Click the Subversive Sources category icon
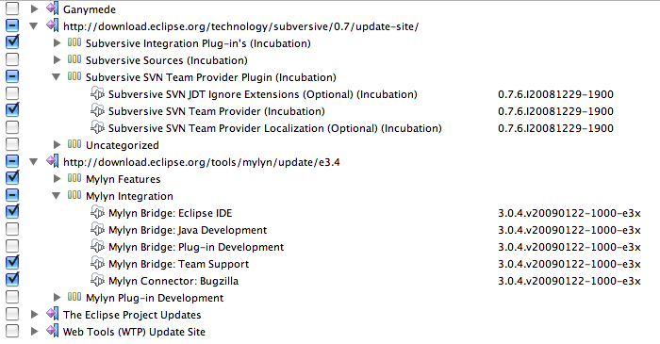 (x=74, y=59)
